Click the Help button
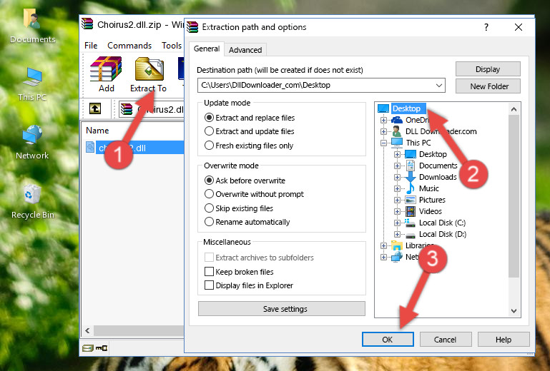 point(504,340)
